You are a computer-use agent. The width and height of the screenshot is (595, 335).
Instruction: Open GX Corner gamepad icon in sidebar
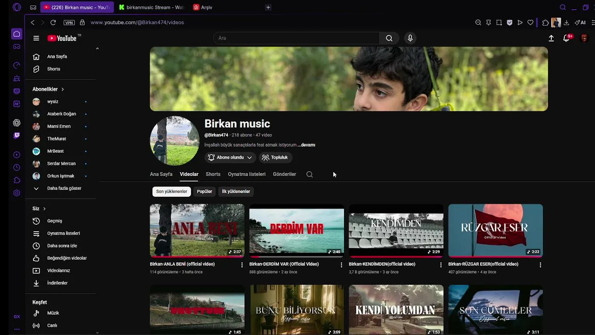[17, 47]
